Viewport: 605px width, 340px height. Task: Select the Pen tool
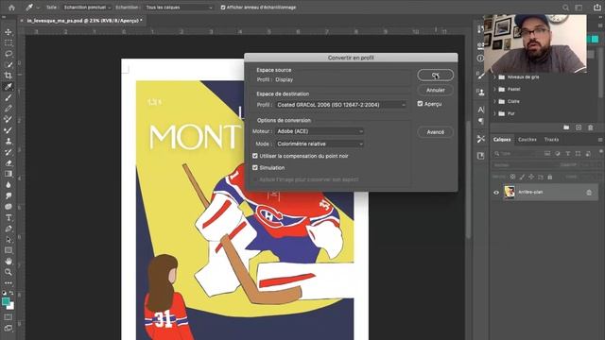[x=9, y=229]
